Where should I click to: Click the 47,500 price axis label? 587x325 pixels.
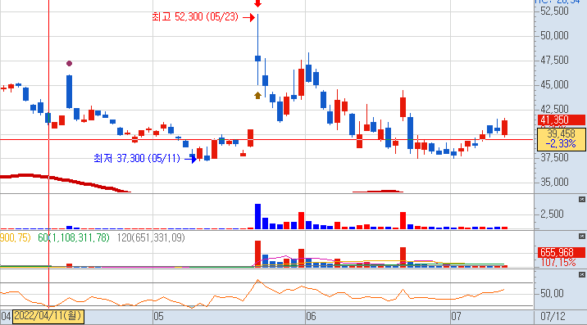click(554, 61)
